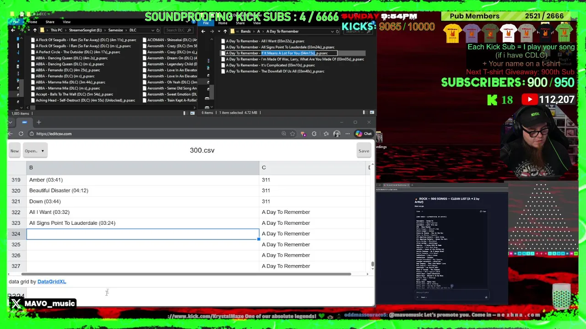The image size is (586, 329).
Task: Select row 324 header
Action: tap(16, 233)
